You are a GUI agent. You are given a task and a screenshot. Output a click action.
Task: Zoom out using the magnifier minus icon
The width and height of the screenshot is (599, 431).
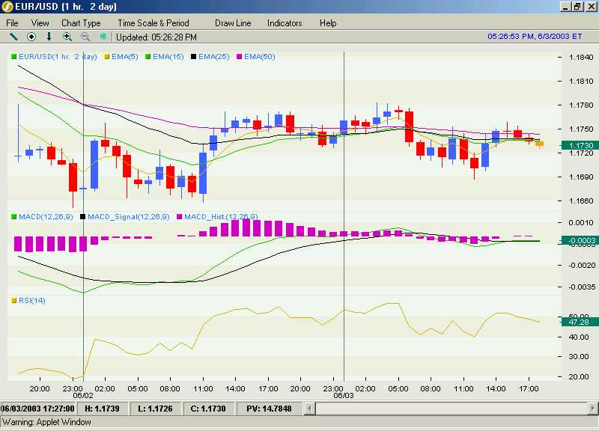85,37
